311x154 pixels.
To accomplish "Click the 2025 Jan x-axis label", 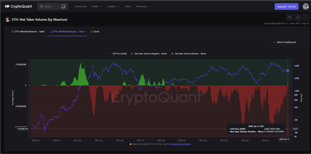I will [245, 141].
